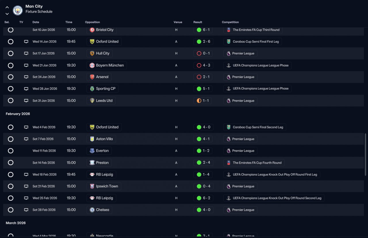Viewport: 368px width, 238px height.
Task: Click the Man City club crest icon
Action: coord(18,11)
